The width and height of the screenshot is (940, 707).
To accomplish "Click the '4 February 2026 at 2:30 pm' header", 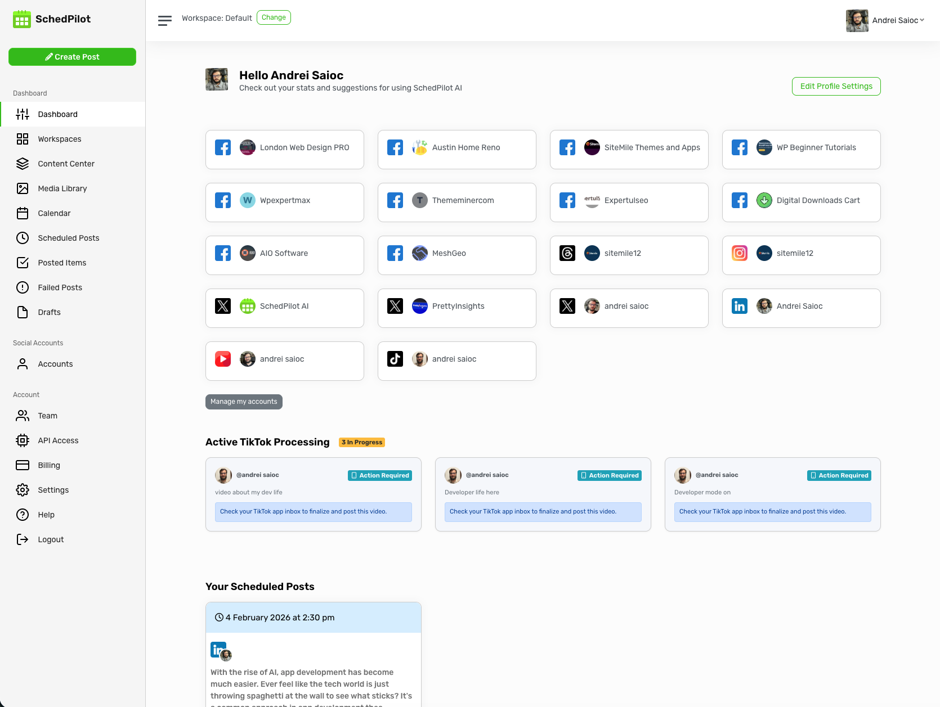I will tap(314, 618).
